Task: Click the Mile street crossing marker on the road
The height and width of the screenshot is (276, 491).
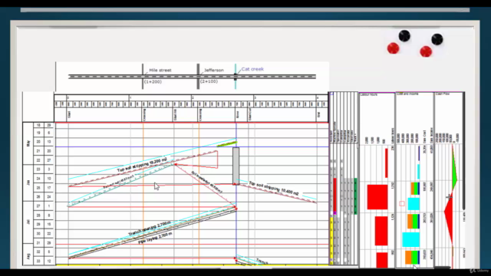Action: click(143, 77)
